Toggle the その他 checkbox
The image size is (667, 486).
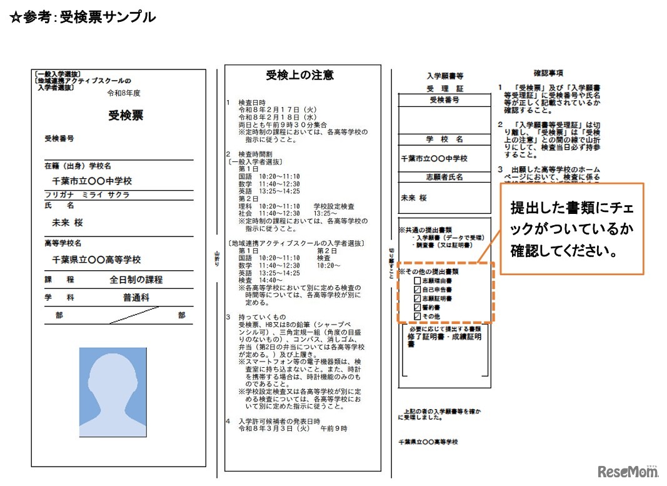tap(417, 315)
